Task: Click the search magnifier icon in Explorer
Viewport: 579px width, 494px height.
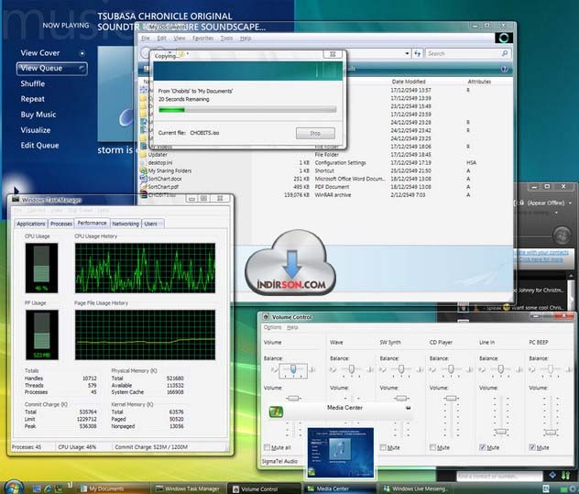Action: click(505, 53)
